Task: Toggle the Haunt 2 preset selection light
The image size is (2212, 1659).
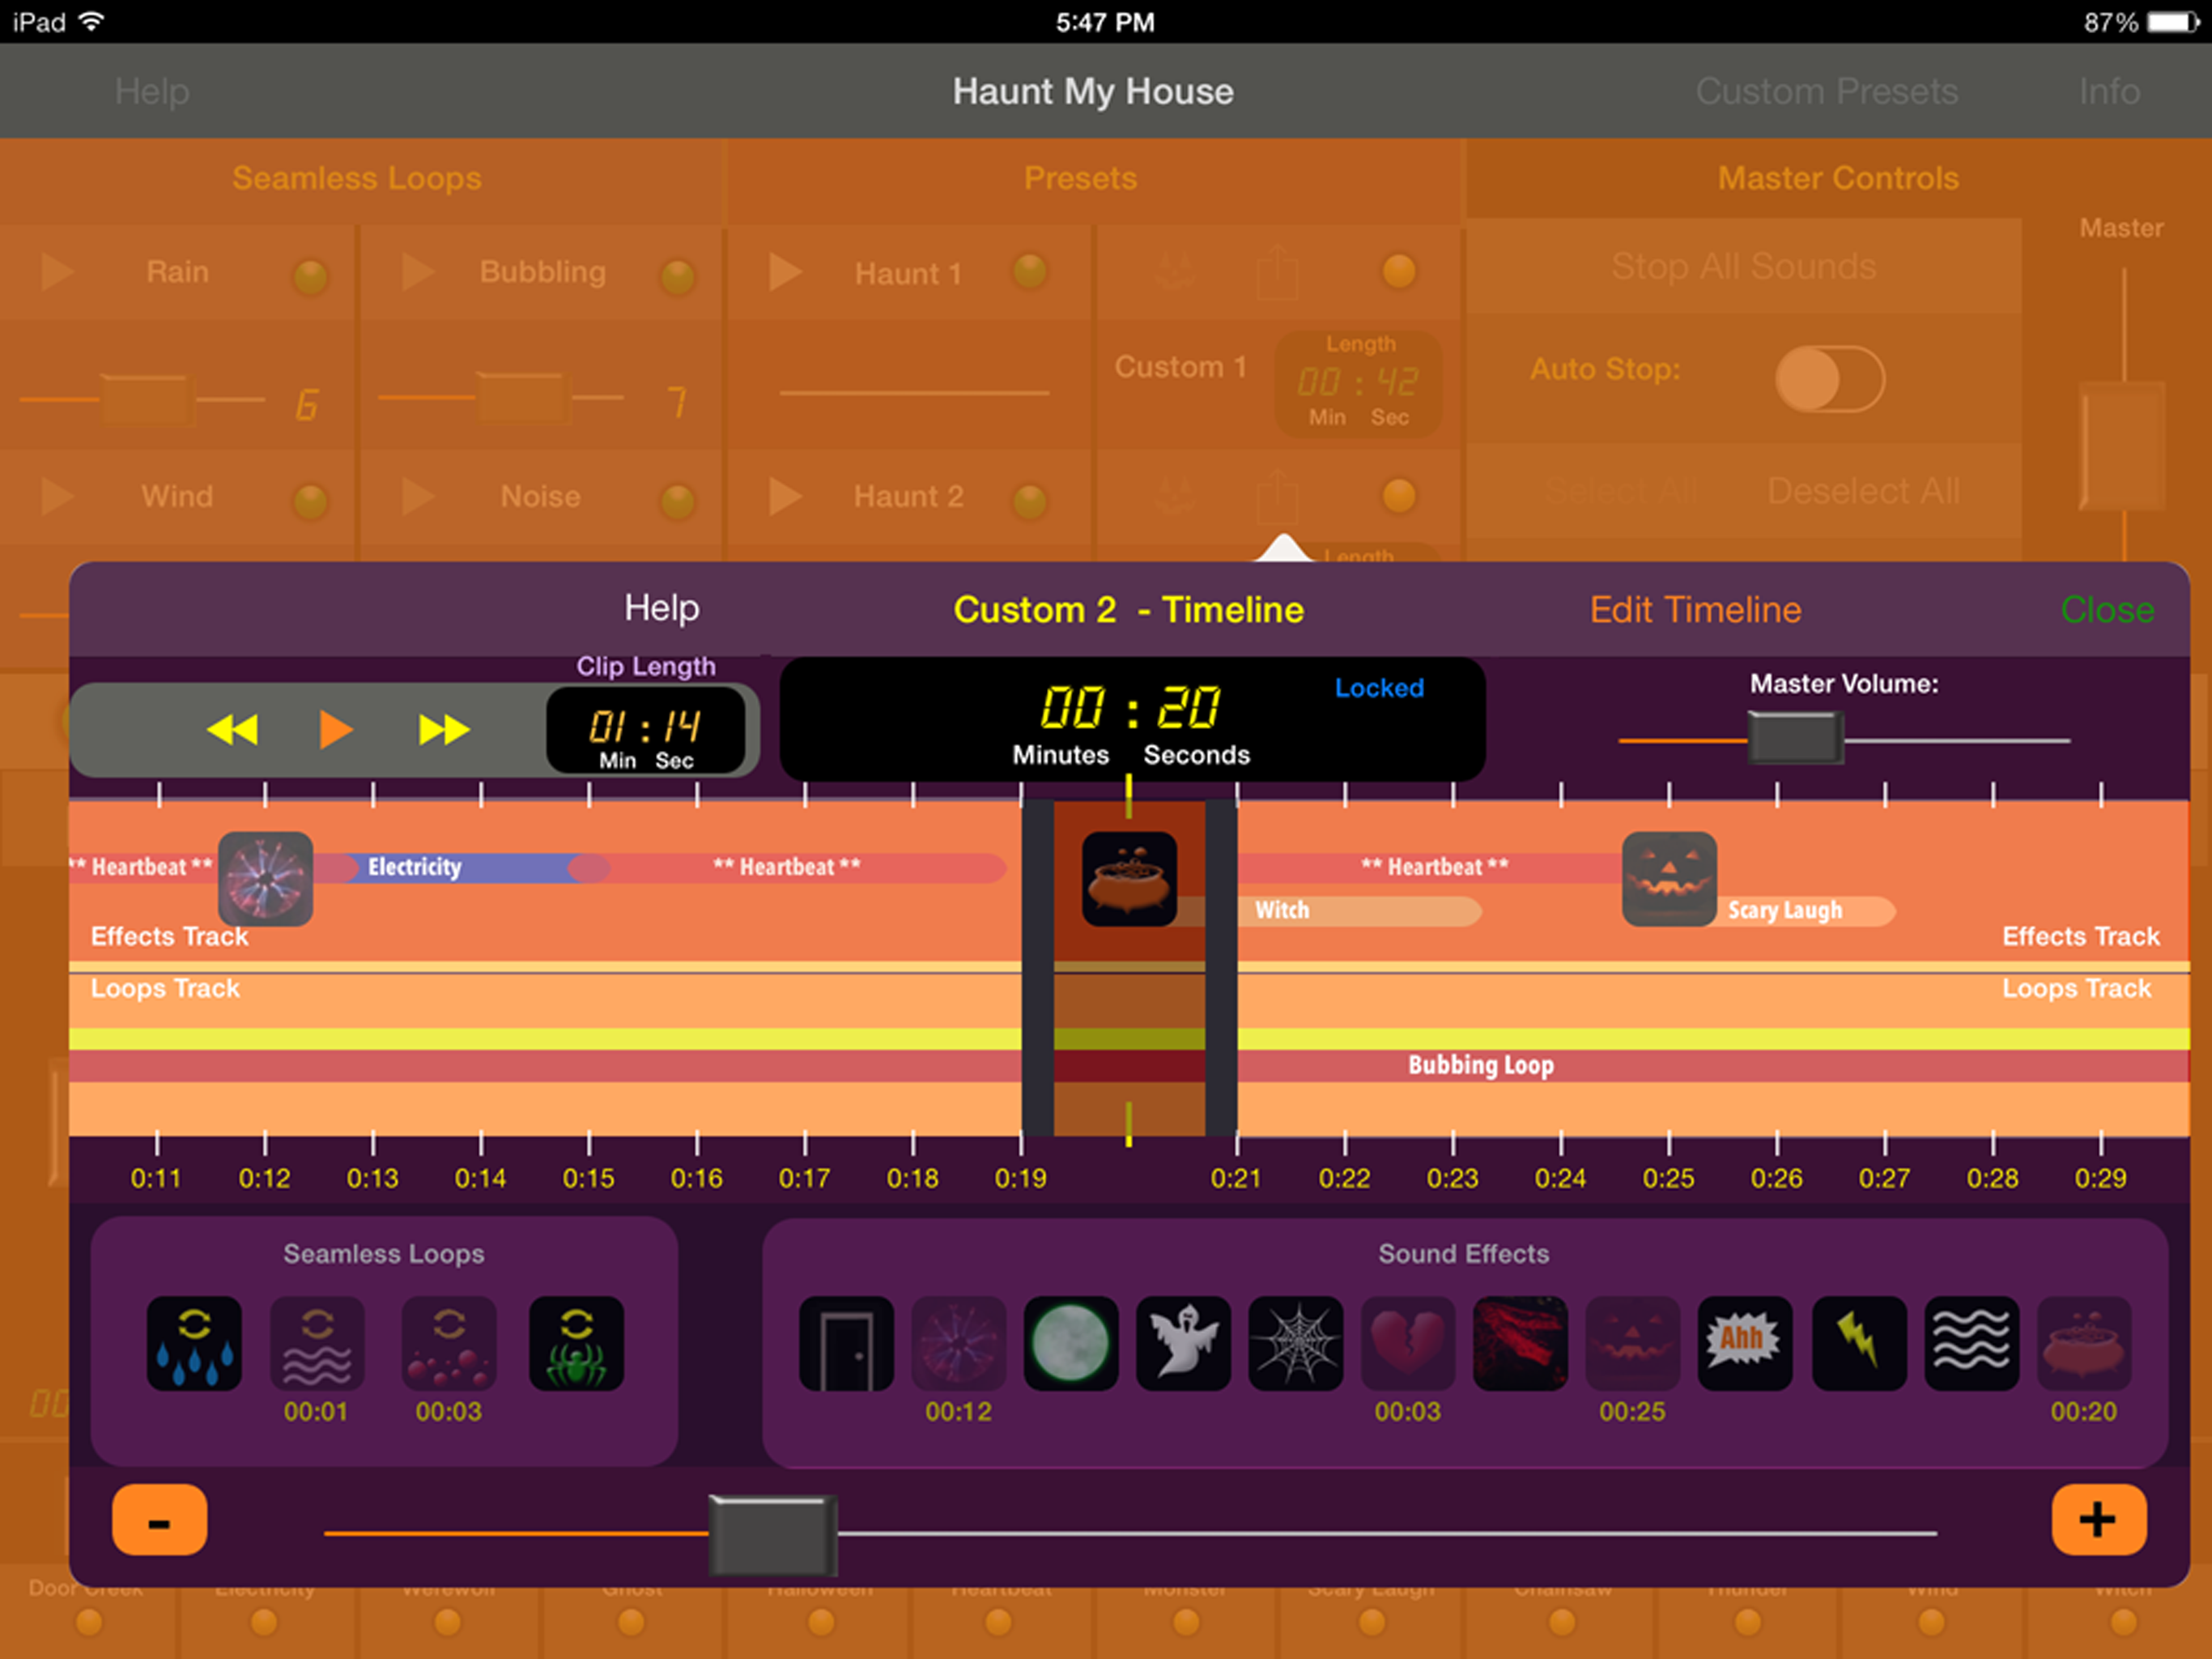Action: click(1030, 501)
